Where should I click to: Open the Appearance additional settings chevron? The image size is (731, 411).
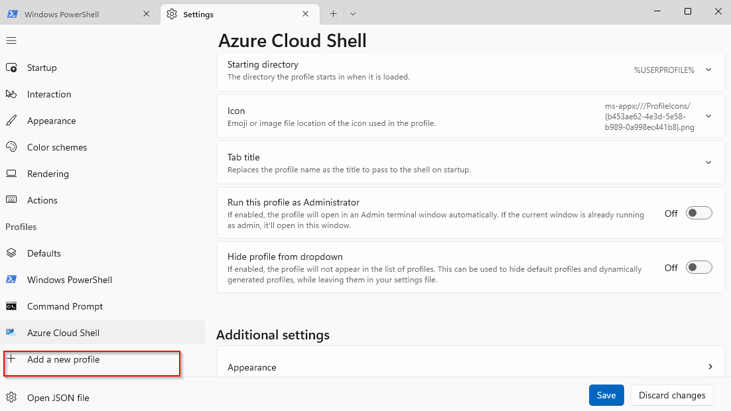tap(710, 367)
